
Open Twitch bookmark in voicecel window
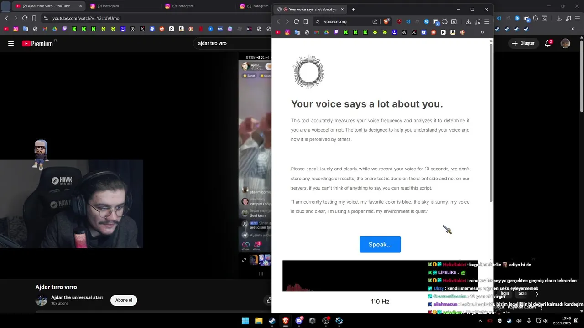336,32
